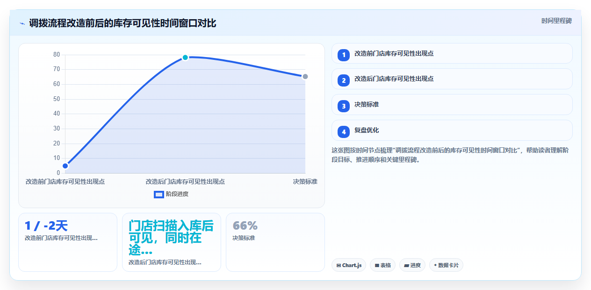Click the 改造后门店库存可见性出现点 axis label
The image size is (591, 290).
[185, 181]
